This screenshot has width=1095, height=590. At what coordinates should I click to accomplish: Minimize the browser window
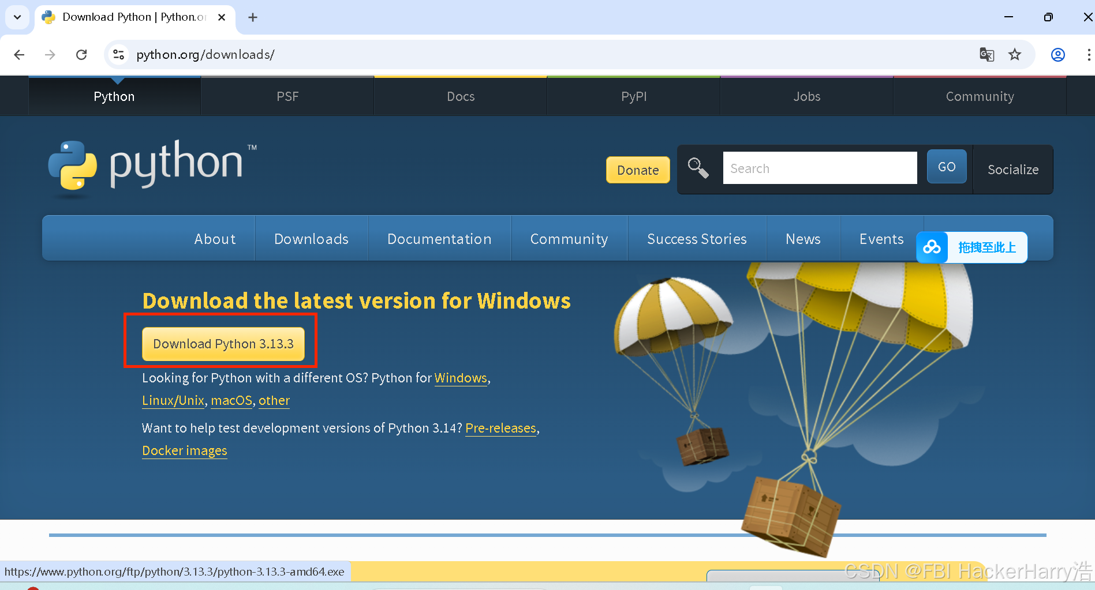(x=1008, y=17)
